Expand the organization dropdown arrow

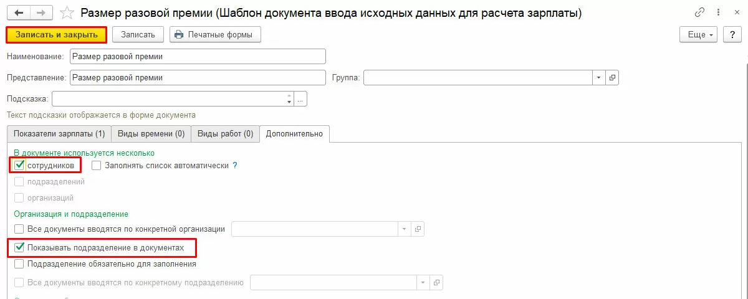(405, 229)
